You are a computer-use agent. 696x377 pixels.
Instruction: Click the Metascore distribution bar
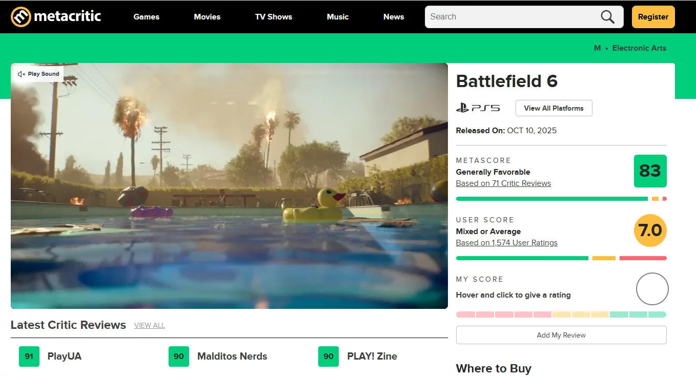tap(561, 199)
